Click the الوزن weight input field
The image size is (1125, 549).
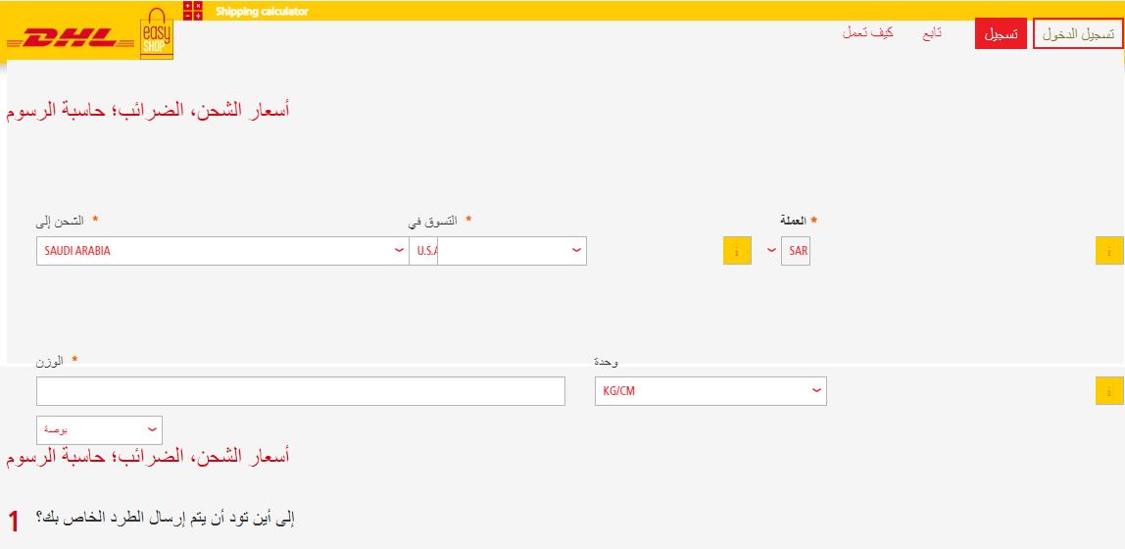[x=300, y=391]
